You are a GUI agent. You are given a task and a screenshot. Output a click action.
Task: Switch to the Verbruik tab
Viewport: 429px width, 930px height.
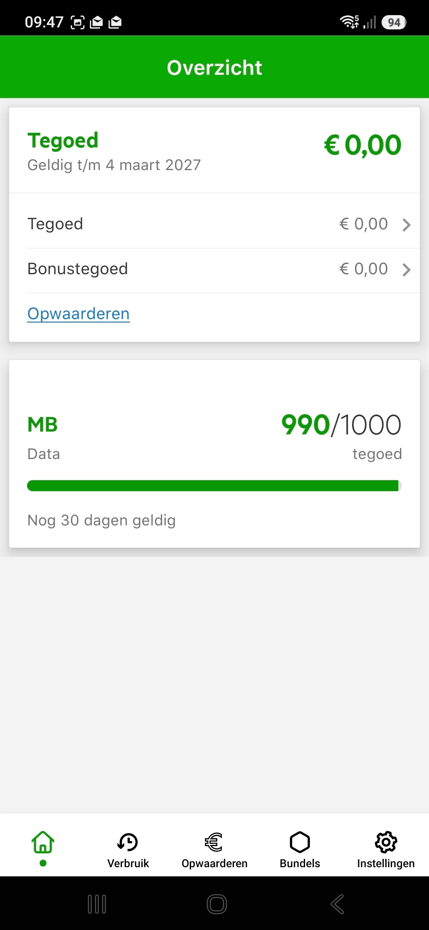coord(128,849)
